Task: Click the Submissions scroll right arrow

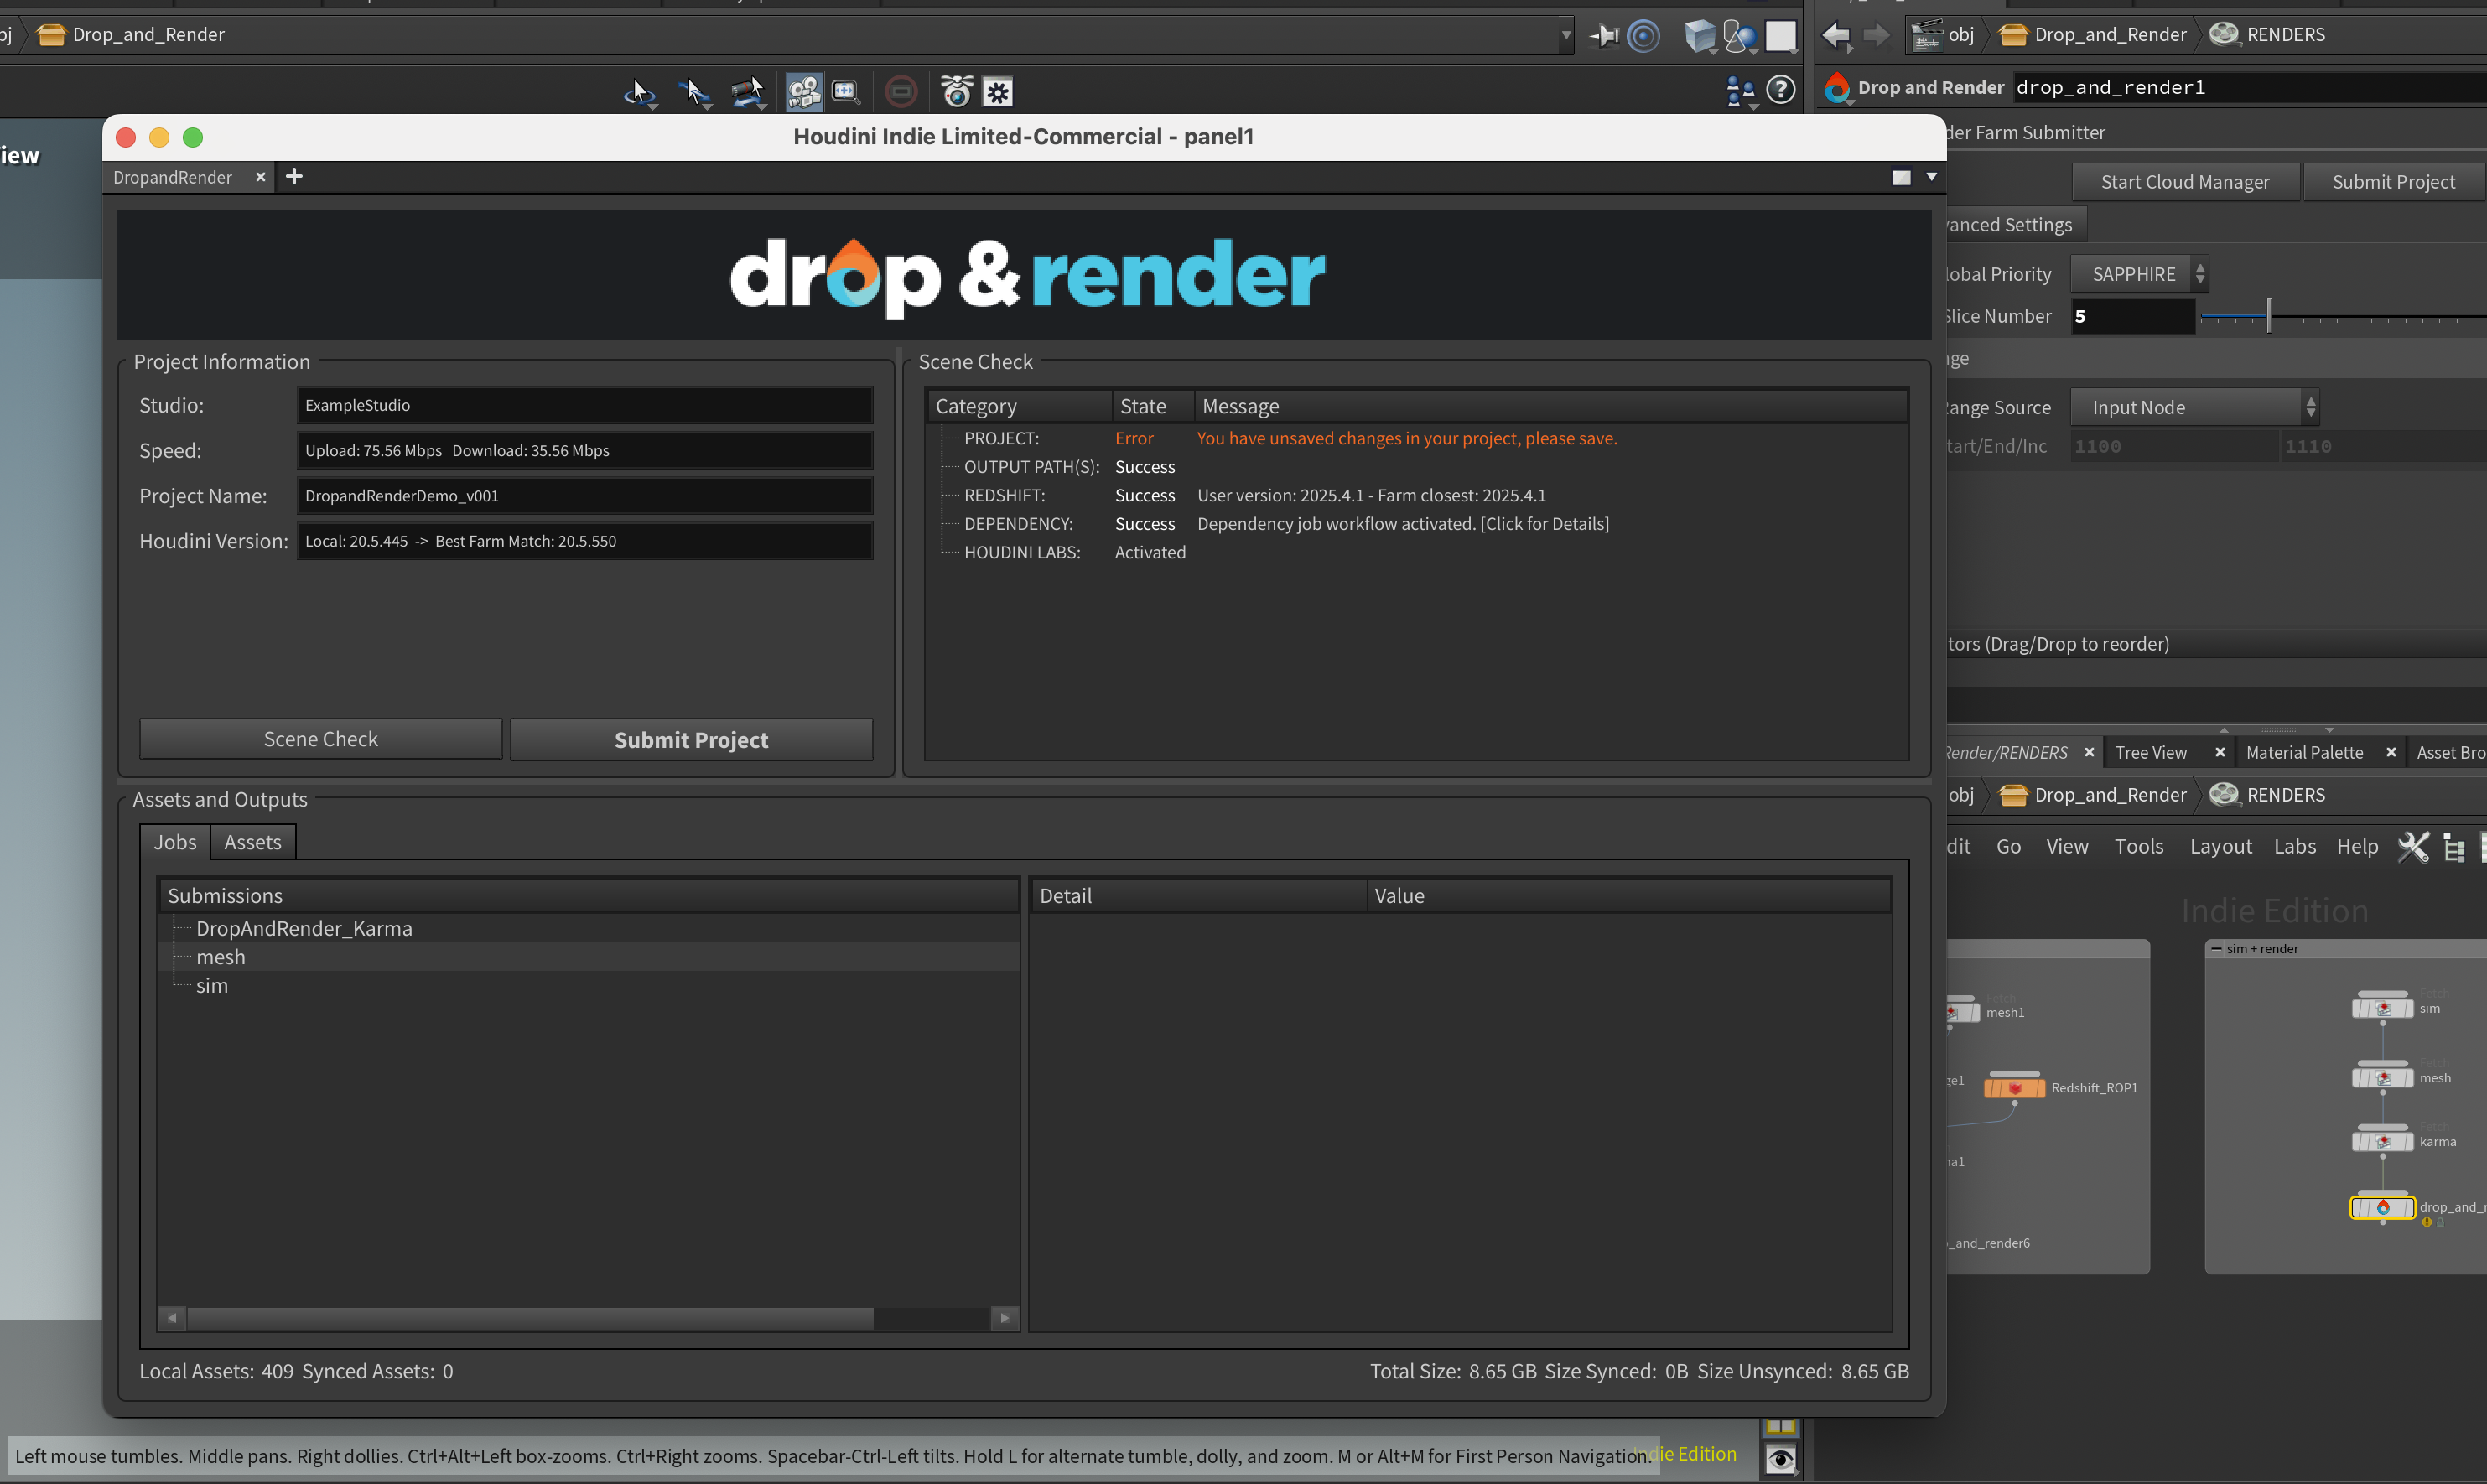Action: (x=1004, y=1318)
